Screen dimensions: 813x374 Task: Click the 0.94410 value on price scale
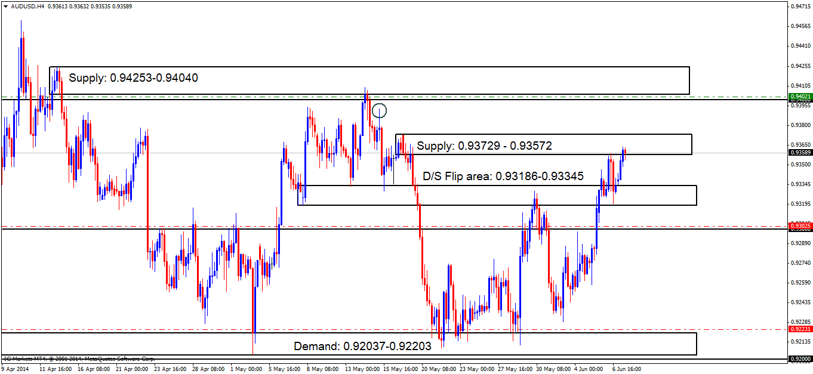click(x=800, y=46)
